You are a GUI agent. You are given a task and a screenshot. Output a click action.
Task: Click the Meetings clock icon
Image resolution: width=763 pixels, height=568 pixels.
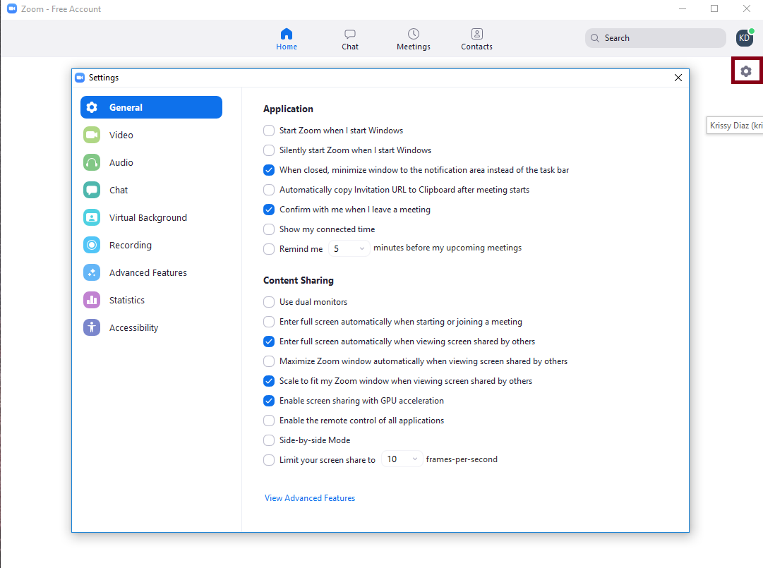click(x=414, y=34)
